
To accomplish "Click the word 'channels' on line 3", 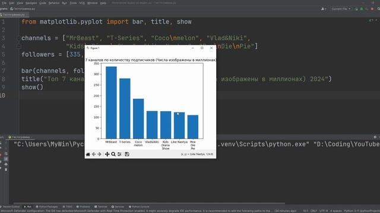I will pos(36,38).
